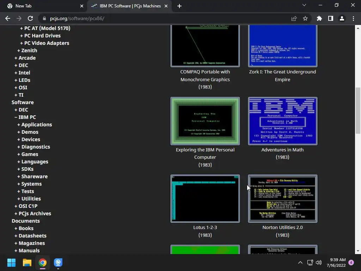Switch to the New Tab tab

click(44, 6)
